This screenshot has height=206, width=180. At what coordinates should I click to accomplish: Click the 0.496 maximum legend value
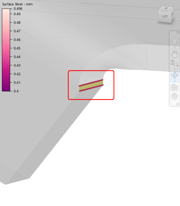[x=18, y=9]
